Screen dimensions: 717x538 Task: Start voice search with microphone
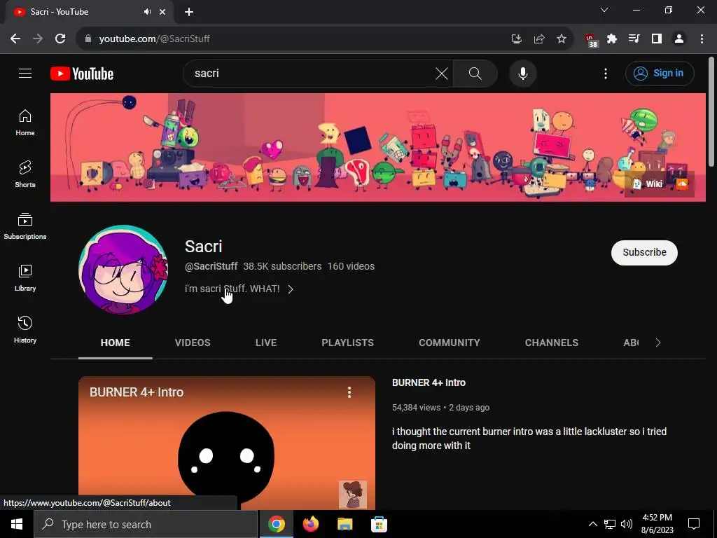pyautogui.click(x=522, y=73)
